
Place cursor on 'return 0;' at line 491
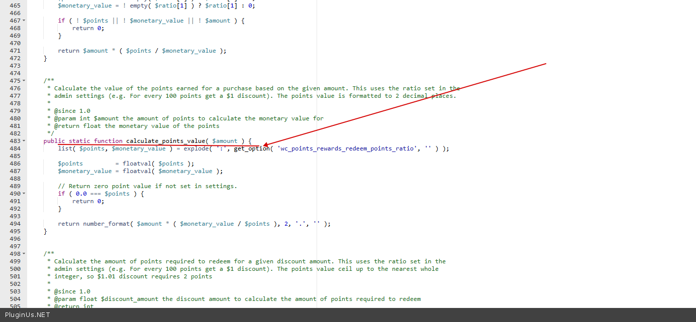tap(88, 201)
